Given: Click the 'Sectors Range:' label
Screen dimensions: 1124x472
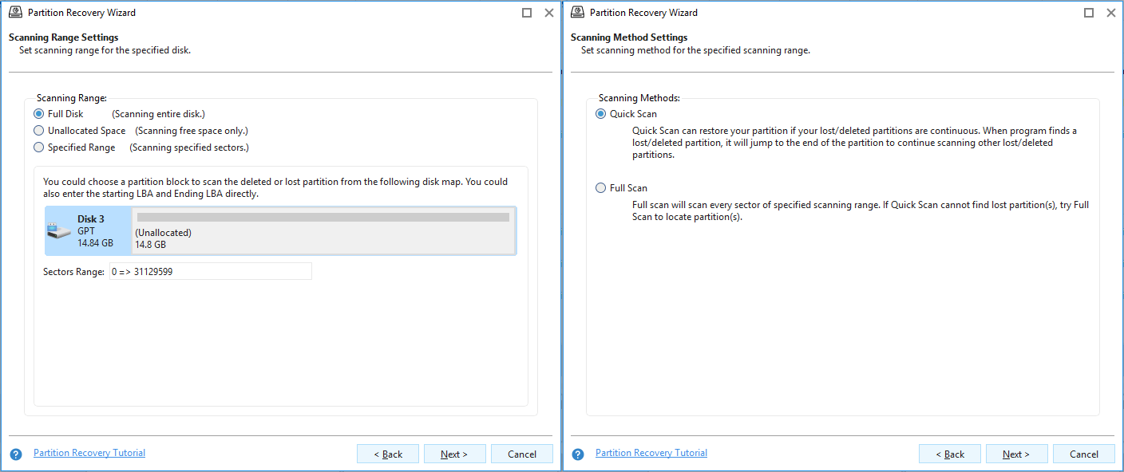Looking at the screenshot, I should pyautogui.click(x=73, y=272).
